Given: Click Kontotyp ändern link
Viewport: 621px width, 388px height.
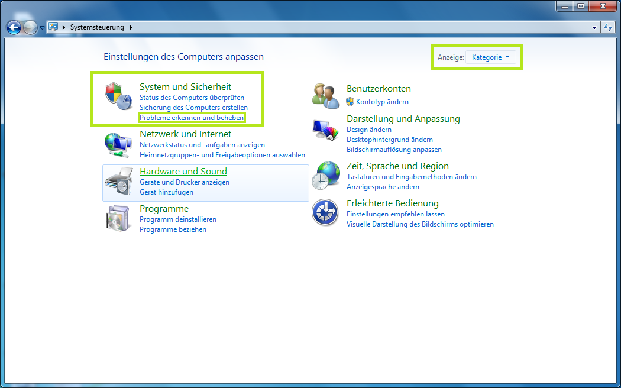Looking at the screenshot, I should click(382, 102).
